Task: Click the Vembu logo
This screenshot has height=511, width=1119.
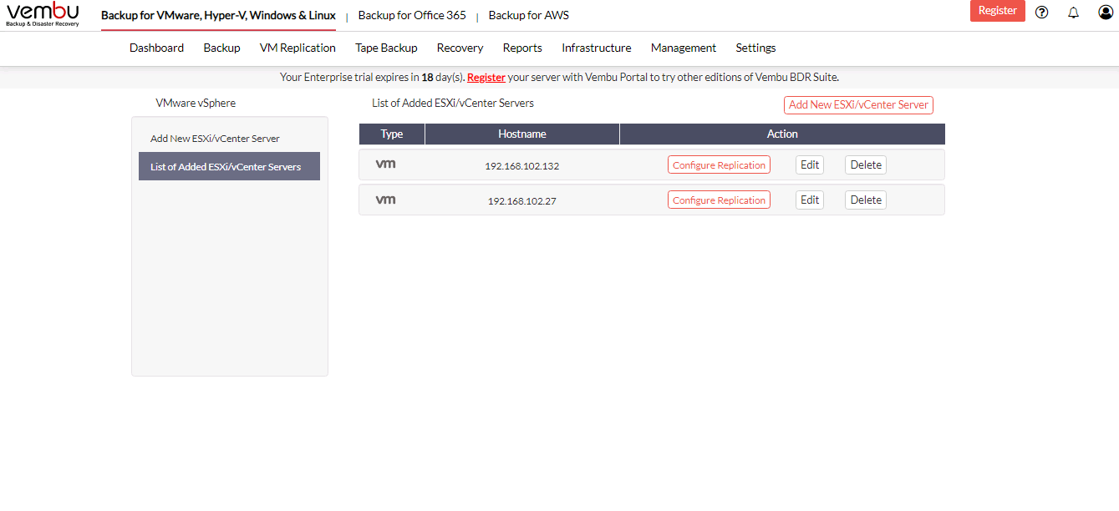Action: click(43, 14)
